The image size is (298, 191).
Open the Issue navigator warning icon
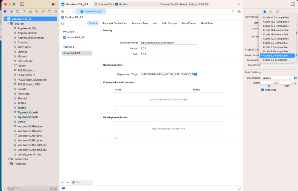[30, 11]
